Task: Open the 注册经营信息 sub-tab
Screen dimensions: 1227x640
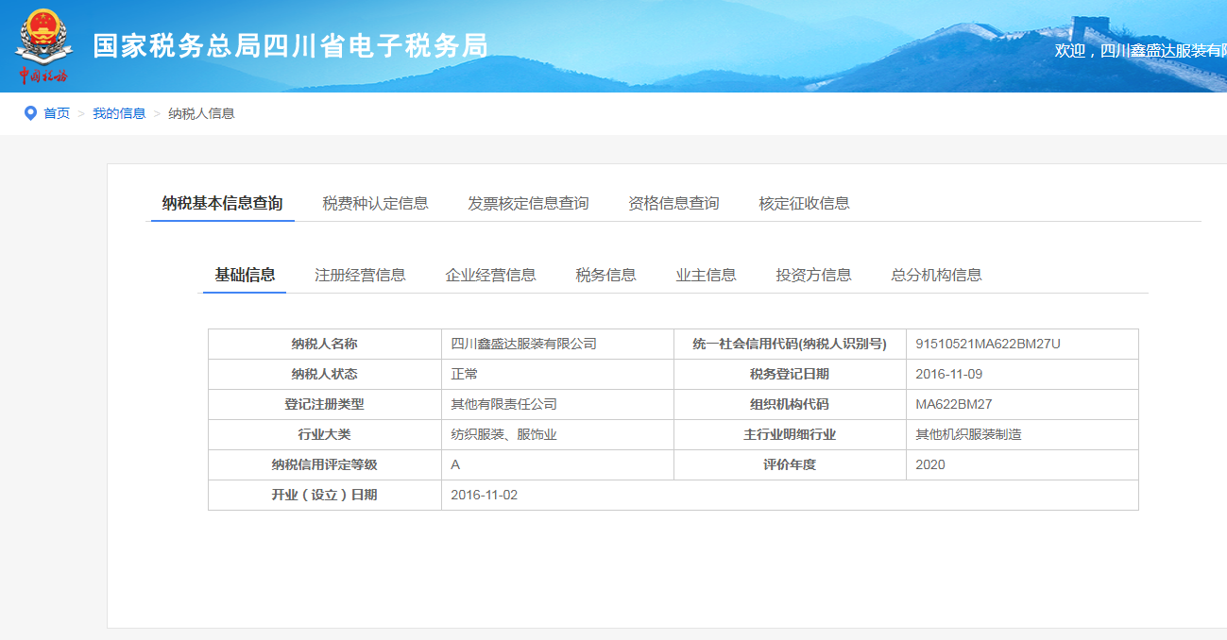Action: (x=360, y=275)
